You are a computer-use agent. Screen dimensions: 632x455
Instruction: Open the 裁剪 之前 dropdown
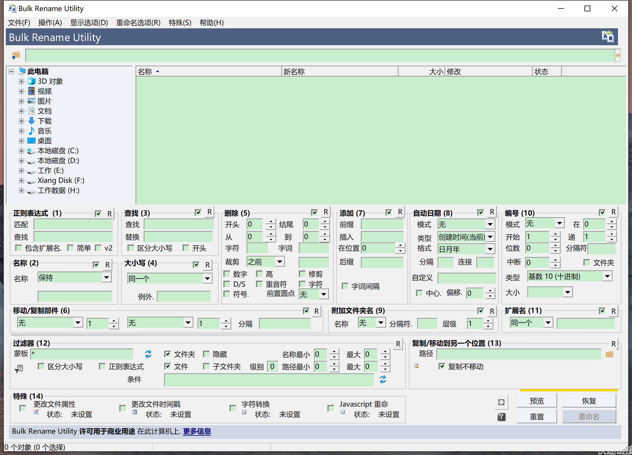click(280, 262)
